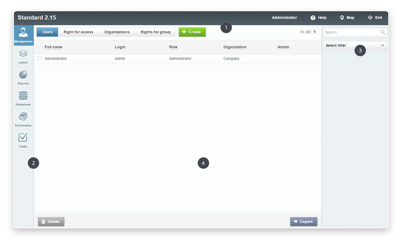
Task: Expand the Select filter dropdown
Action: click(x=355, y=46)
